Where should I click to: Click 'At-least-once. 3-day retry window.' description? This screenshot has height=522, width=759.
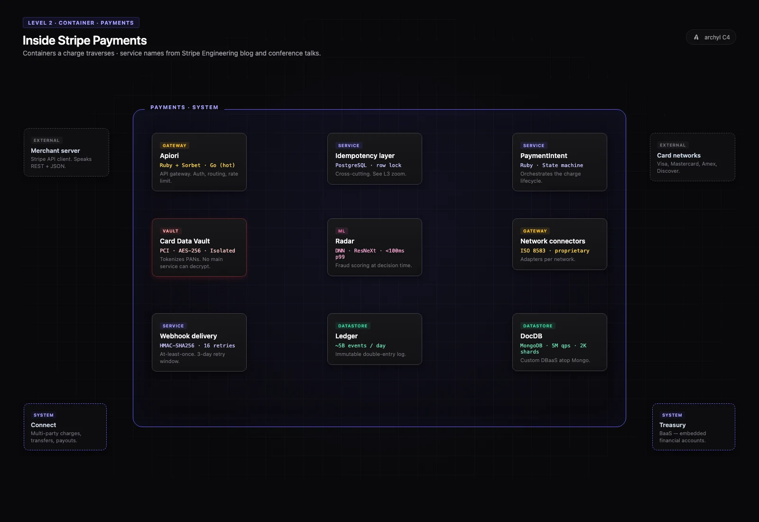coord(193,358)
